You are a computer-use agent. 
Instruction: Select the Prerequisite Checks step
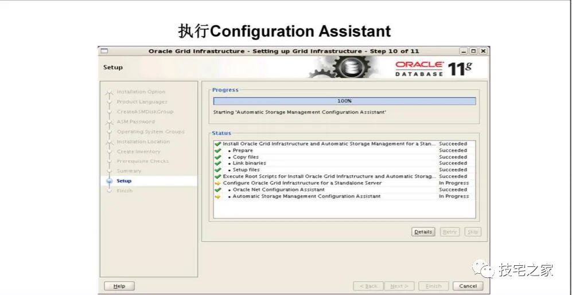pyautogui.click(x=143, y=161)
